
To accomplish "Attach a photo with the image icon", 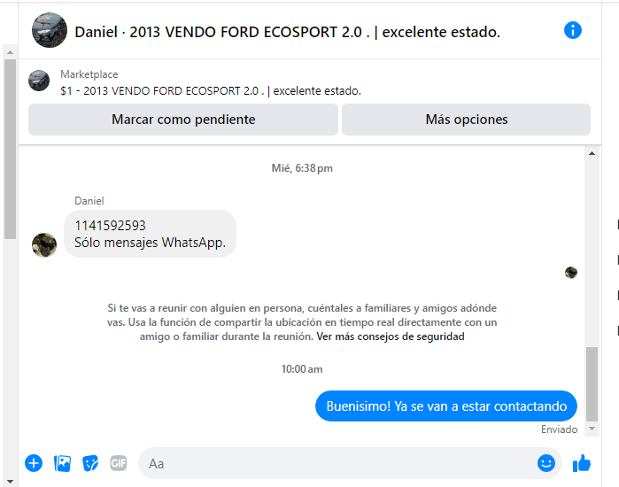I will 62,463.
